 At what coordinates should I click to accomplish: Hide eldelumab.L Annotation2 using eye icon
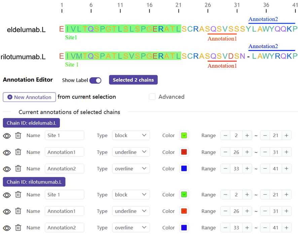coord(7,169)
